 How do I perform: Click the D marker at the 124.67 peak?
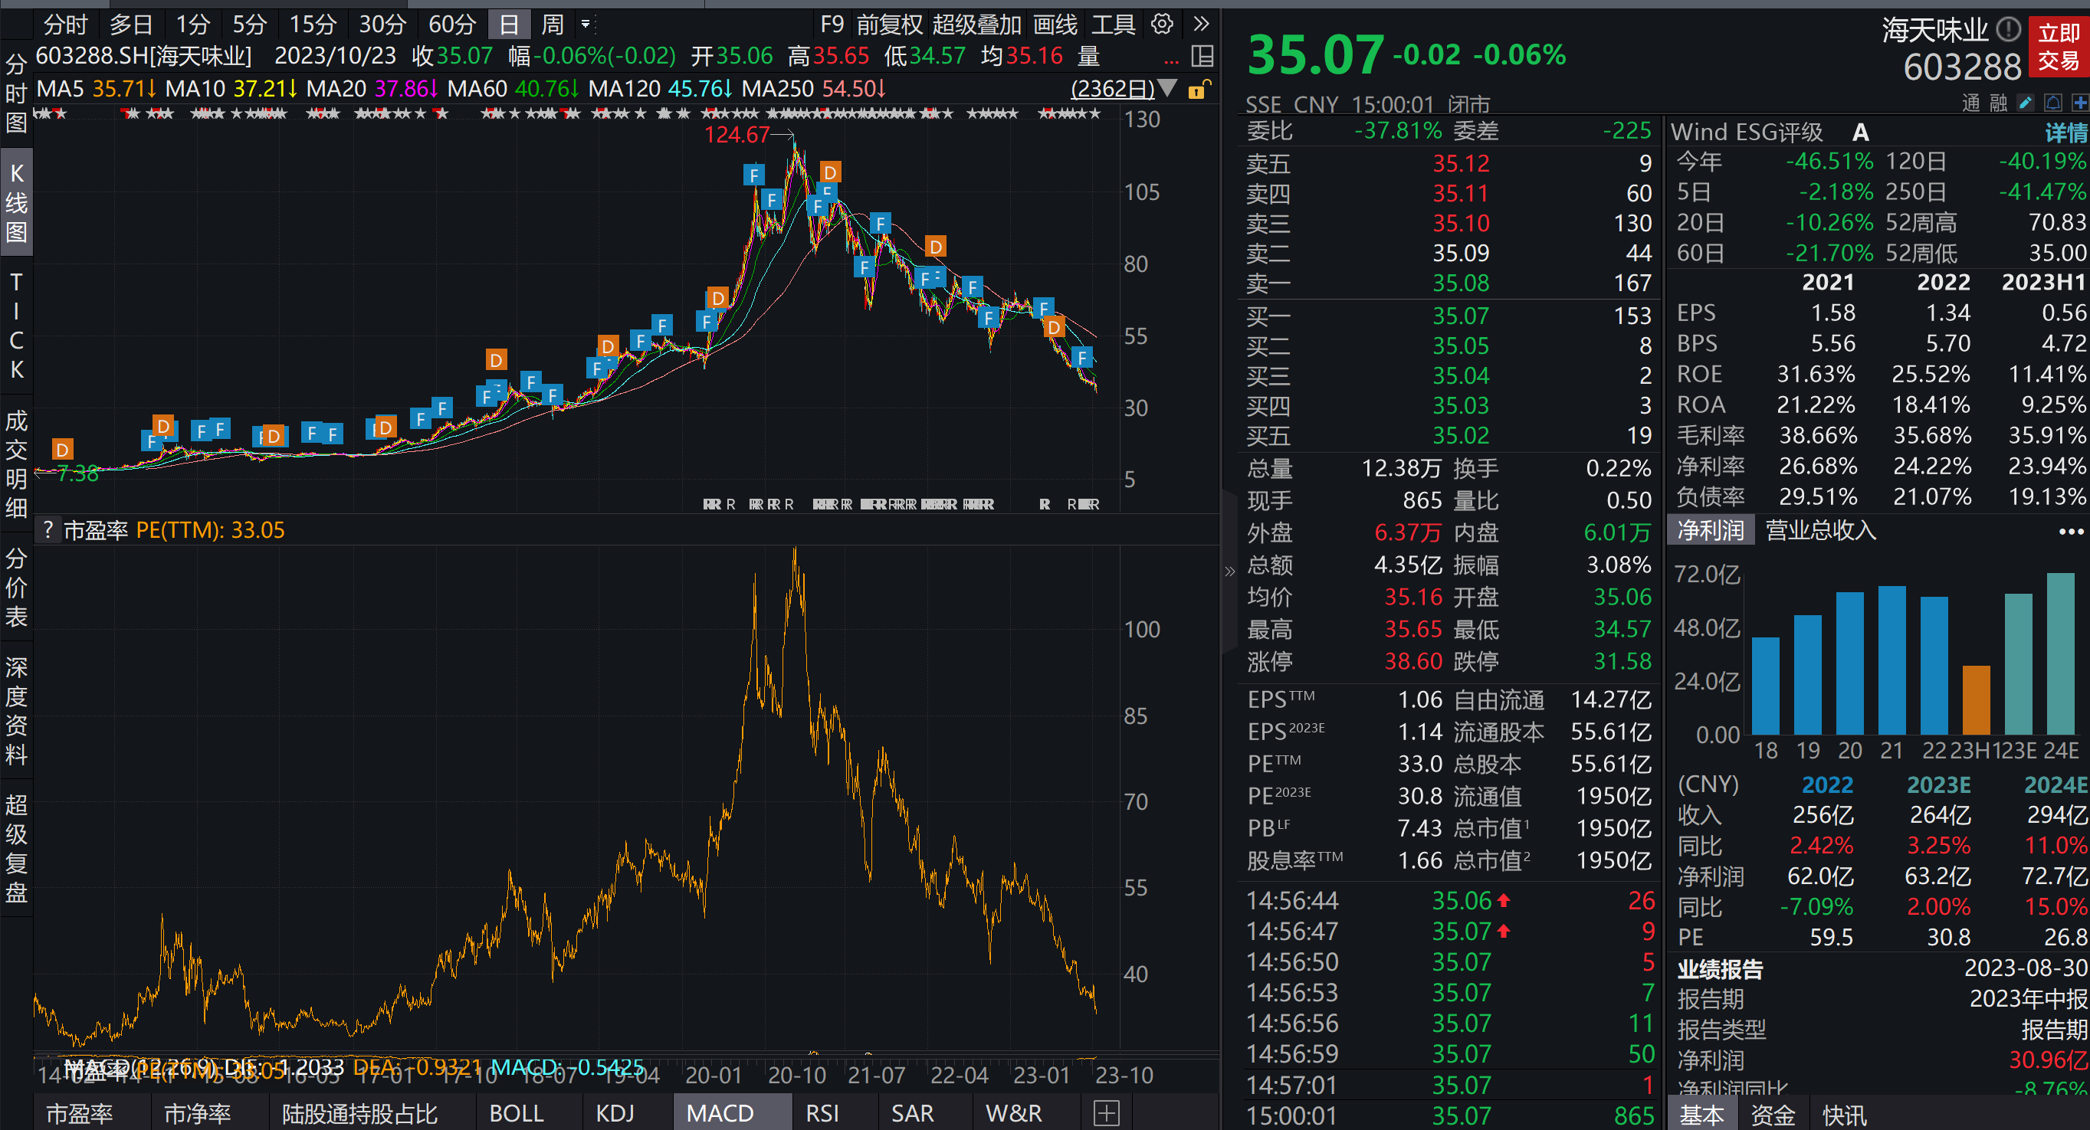pos(829,172)
